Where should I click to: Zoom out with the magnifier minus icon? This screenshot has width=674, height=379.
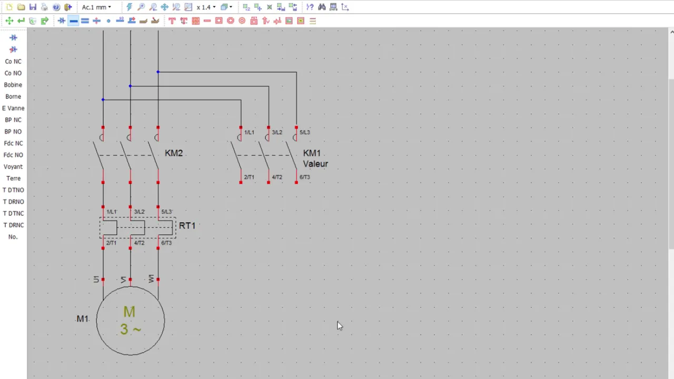pos(153,7)
